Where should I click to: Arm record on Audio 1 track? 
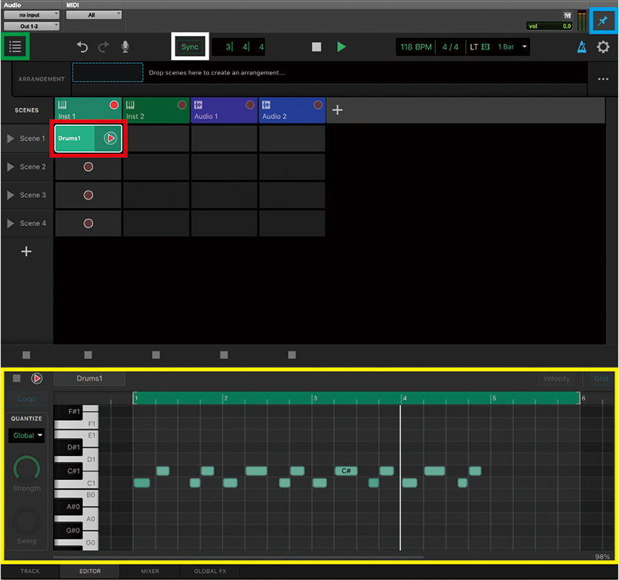coord(250,105)
